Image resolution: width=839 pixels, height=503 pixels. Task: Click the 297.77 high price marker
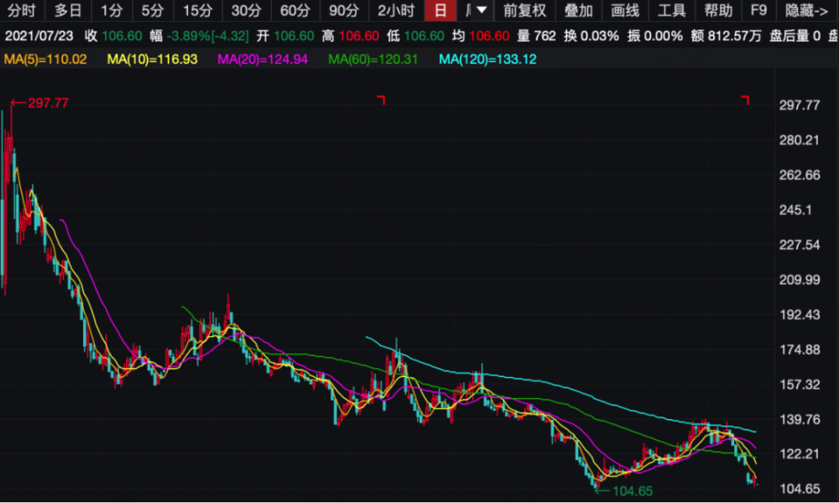40,102
